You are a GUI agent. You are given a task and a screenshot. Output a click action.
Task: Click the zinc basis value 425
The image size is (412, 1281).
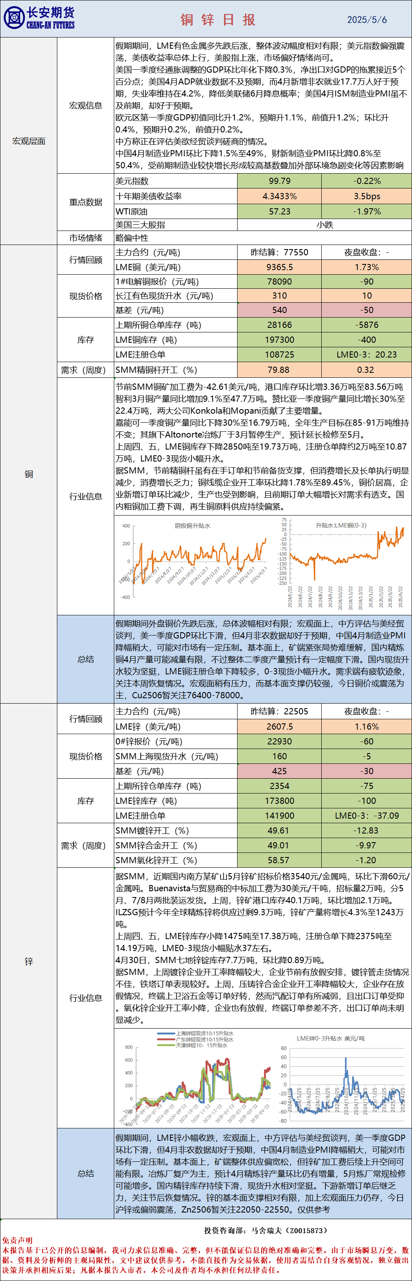coord(279,771)
